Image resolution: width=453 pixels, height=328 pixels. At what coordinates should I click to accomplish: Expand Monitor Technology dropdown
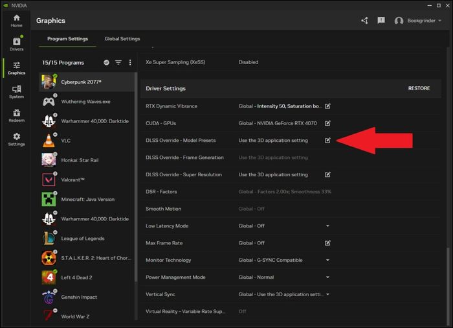(x=327, y=260)
